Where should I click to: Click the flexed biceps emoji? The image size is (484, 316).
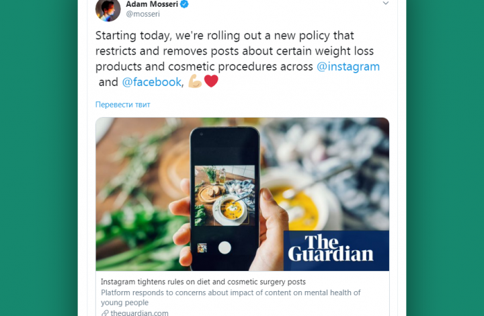tap(195, 82)
